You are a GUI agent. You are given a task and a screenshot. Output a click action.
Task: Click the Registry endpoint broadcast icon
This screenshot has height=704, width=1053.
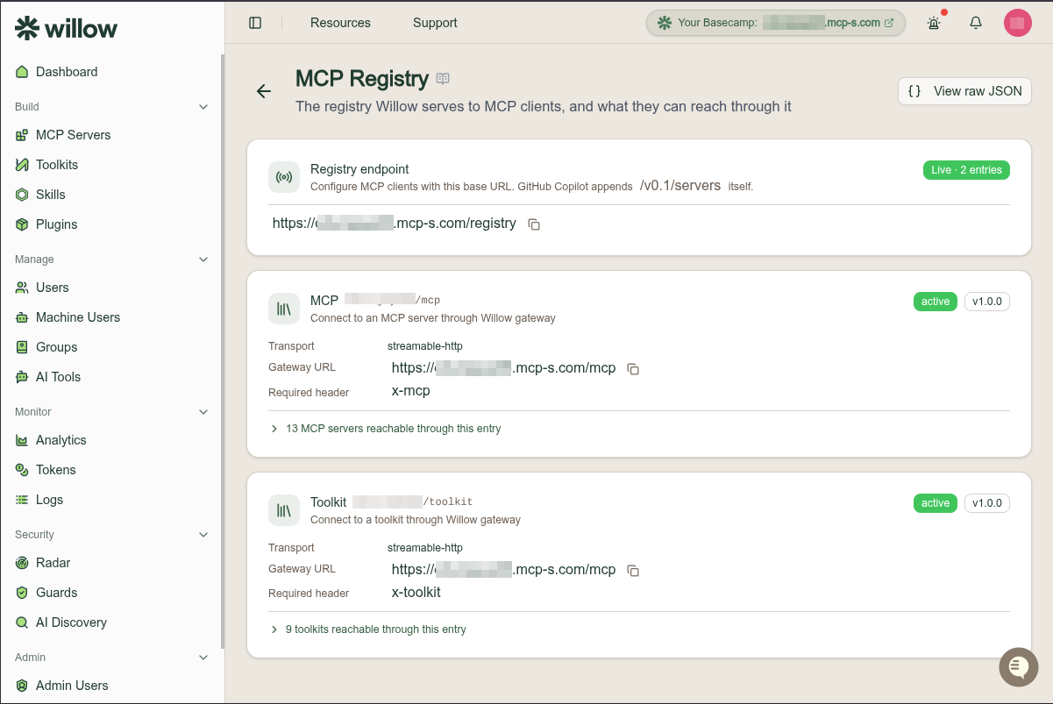tap(284, 177)
